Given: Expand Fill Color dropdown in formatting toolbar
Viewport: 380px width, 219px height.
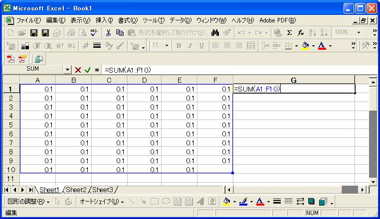Looking at the screenshot, I should (x=313, y=46).
